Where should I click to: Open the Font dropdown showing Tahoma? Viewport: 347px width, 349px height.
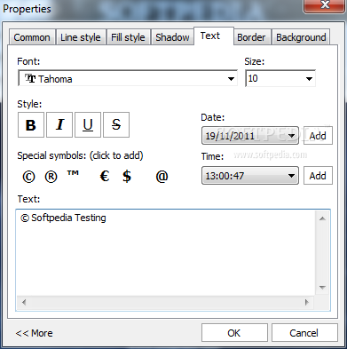128,78
